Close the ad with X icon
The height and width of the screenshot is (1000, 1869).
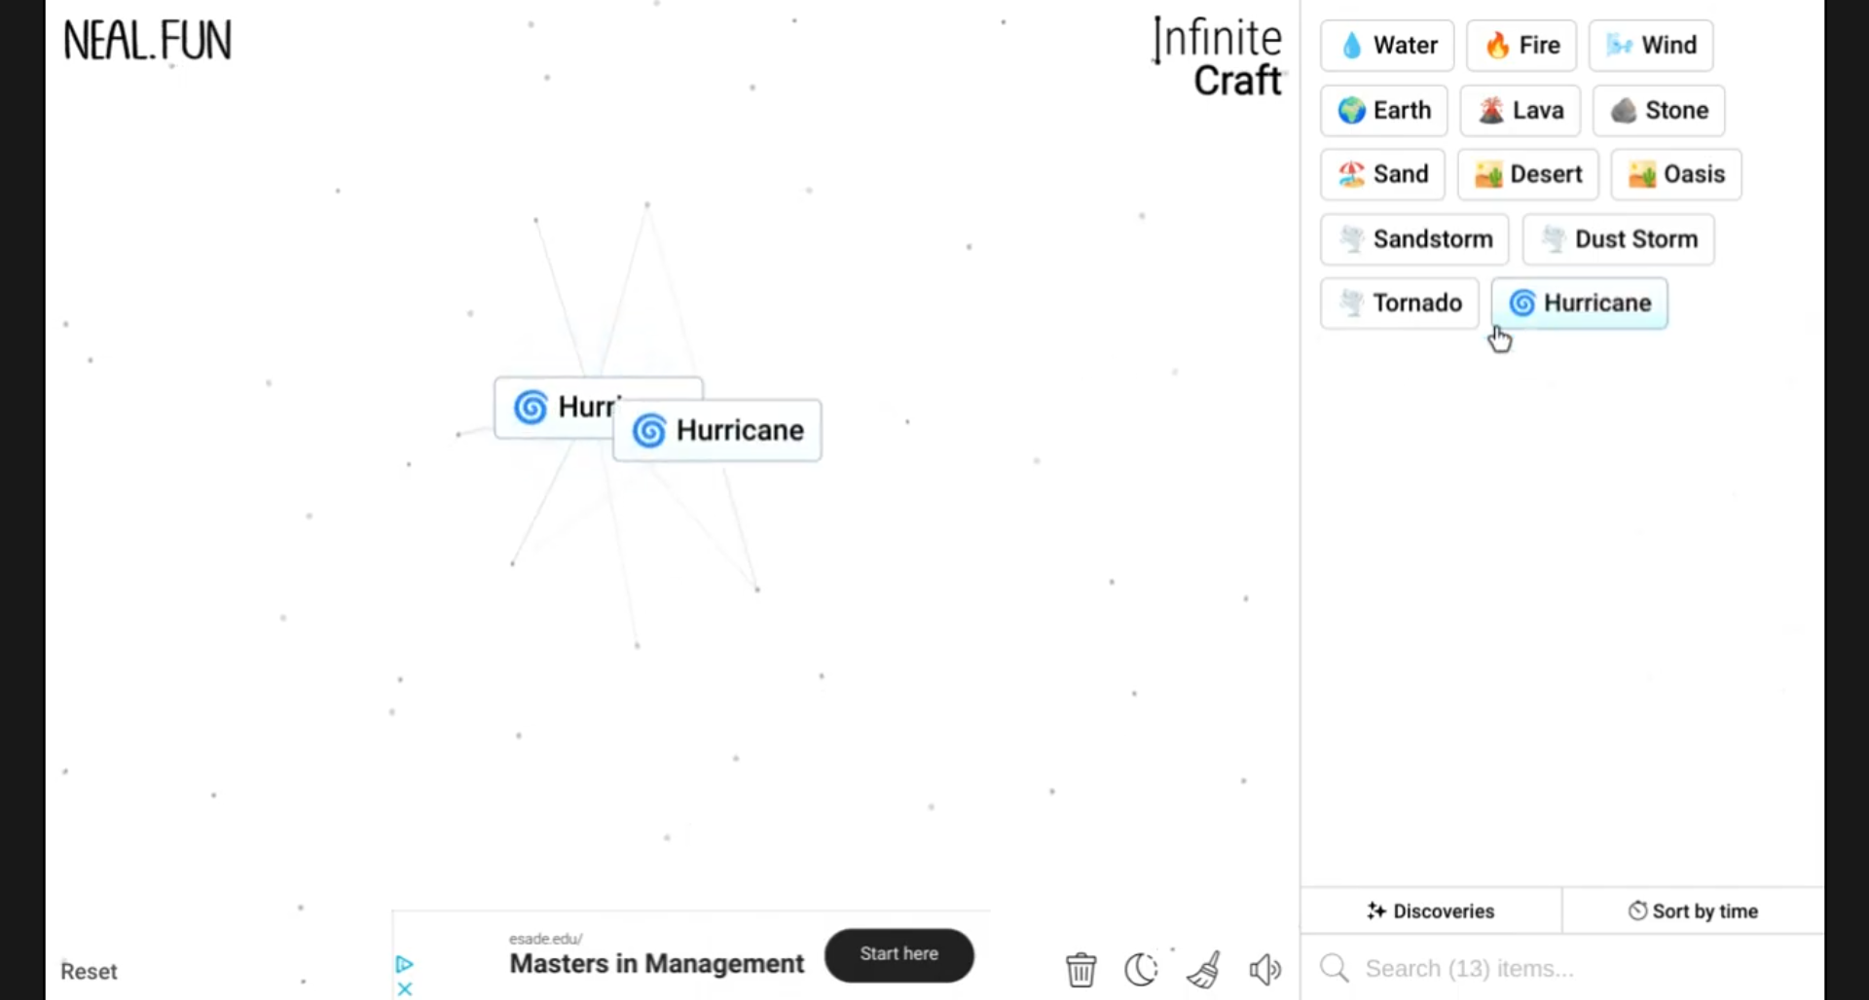405,989
